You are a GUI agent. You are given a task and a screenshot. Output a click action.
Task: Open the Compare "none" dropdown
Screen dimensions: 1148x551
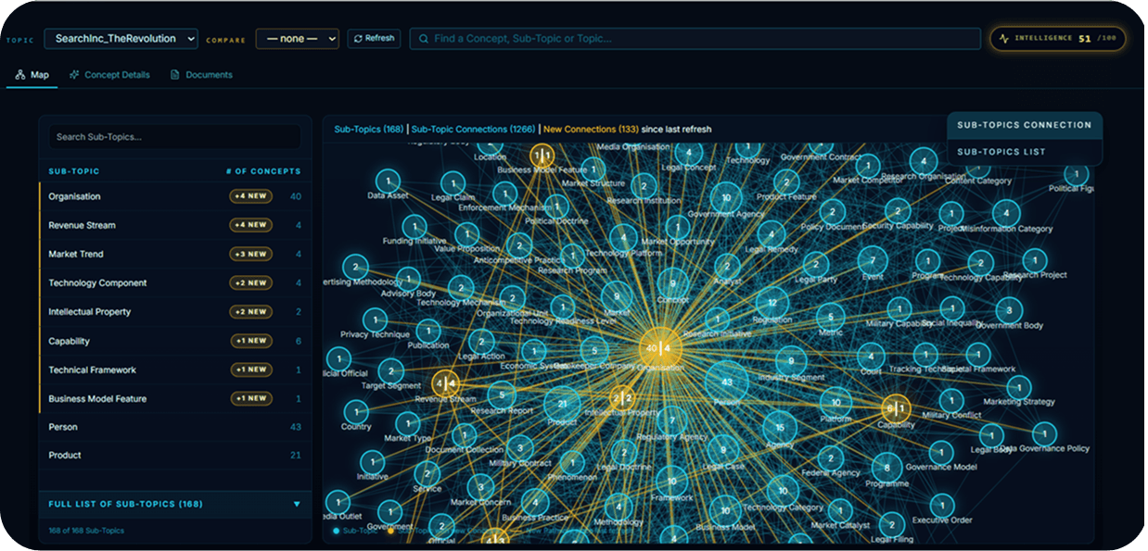[x=297, y=39]
